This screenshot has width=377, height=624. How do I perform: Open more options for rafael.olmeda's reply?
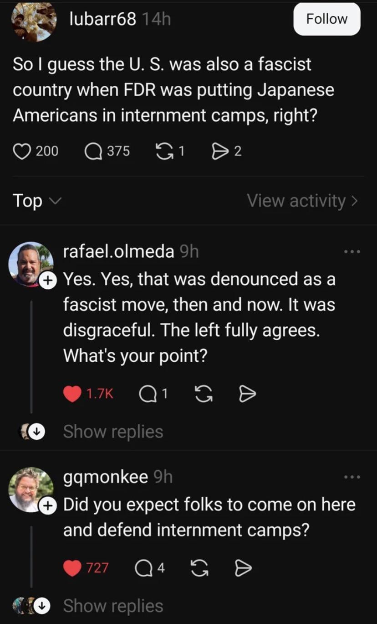coord(352,252)
